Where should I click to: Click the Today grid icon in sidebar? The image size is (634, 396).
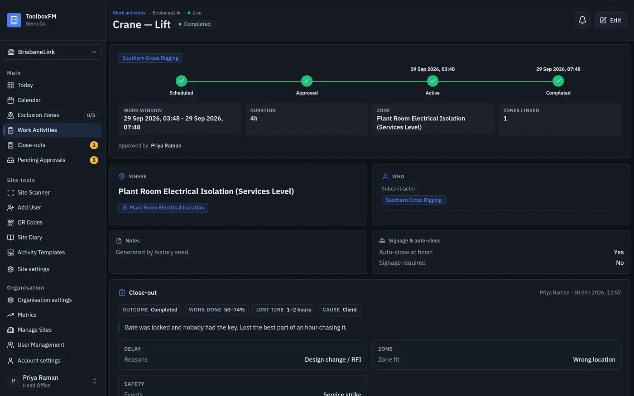click(x=10, y=85)
